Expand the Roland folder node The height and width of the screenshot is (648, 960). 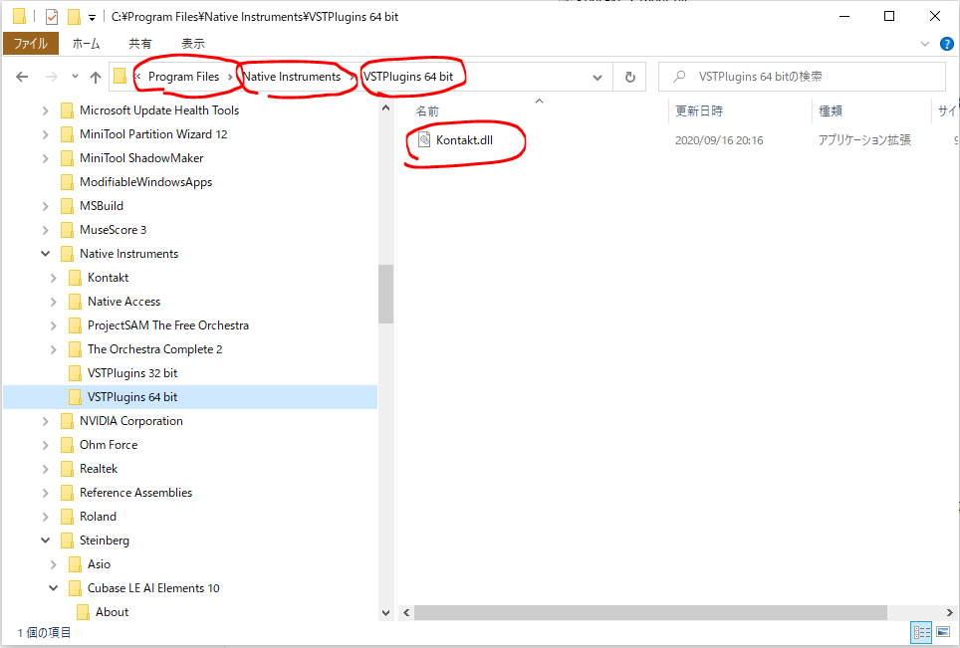click(45, 517)
